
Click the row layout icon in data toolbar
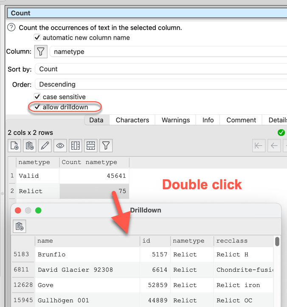coord(91,146)
